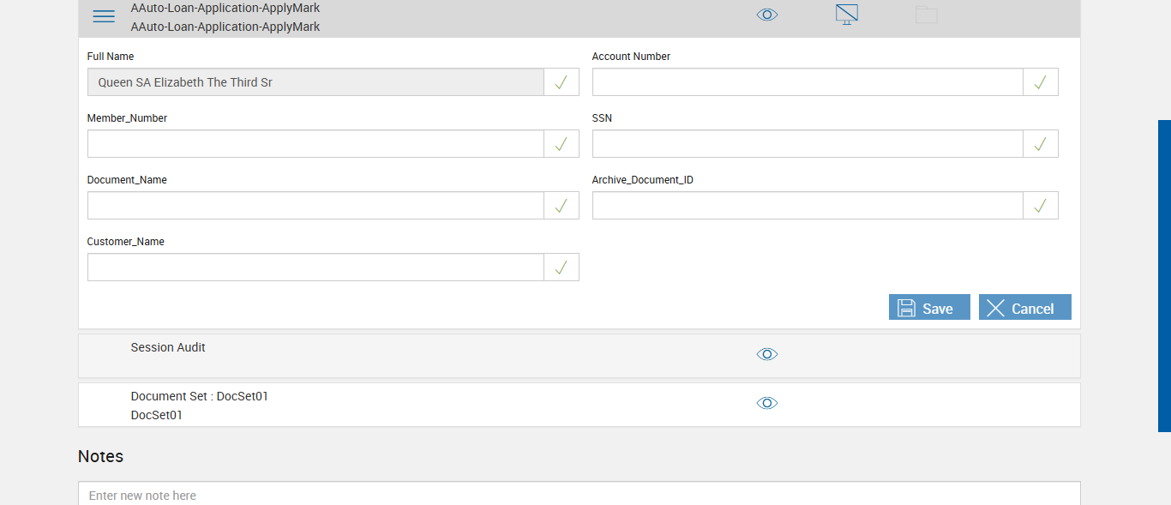Click the checkmark beside SSN field
The width and height of the screenshot is (1171, 505).
(x=1040, y=144)
